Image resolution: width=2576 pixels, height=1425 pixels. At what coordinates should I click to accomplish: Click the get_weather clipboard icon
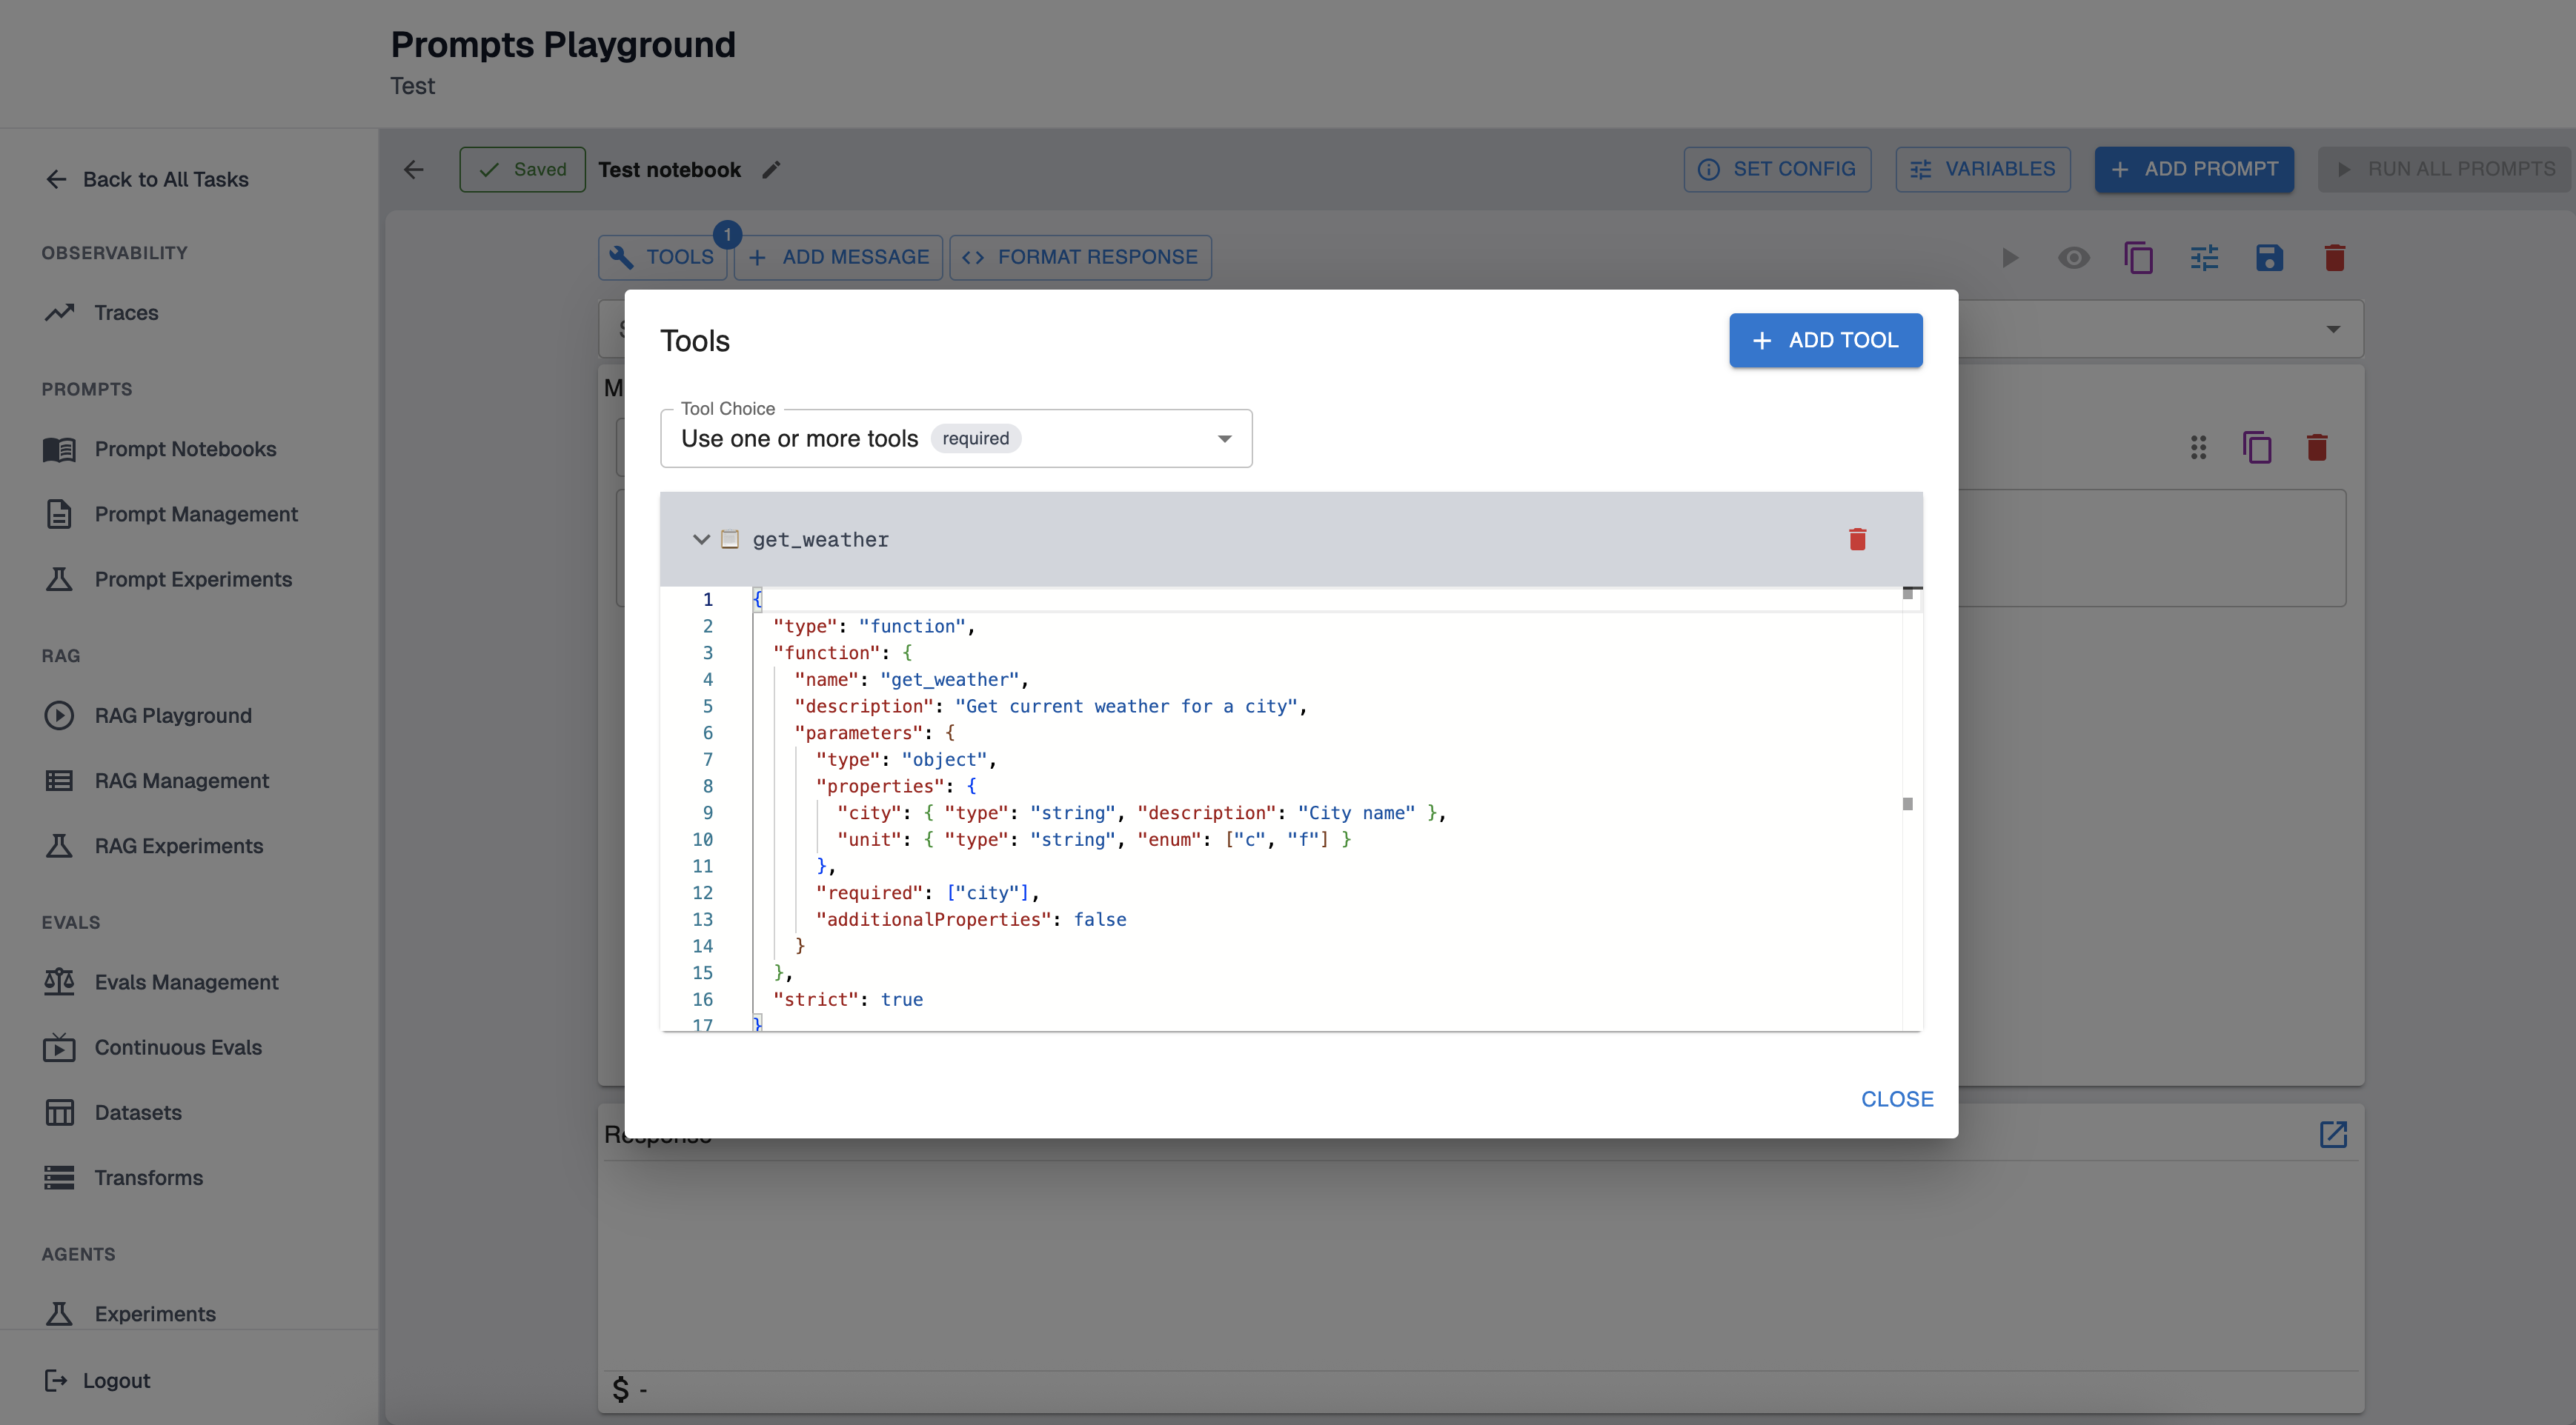pyautogui.click(x=730, y=540)
